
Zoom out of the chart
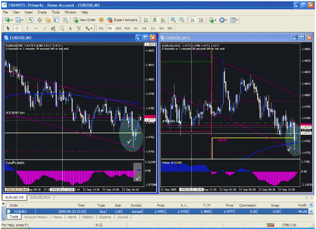tap(182, 20)
